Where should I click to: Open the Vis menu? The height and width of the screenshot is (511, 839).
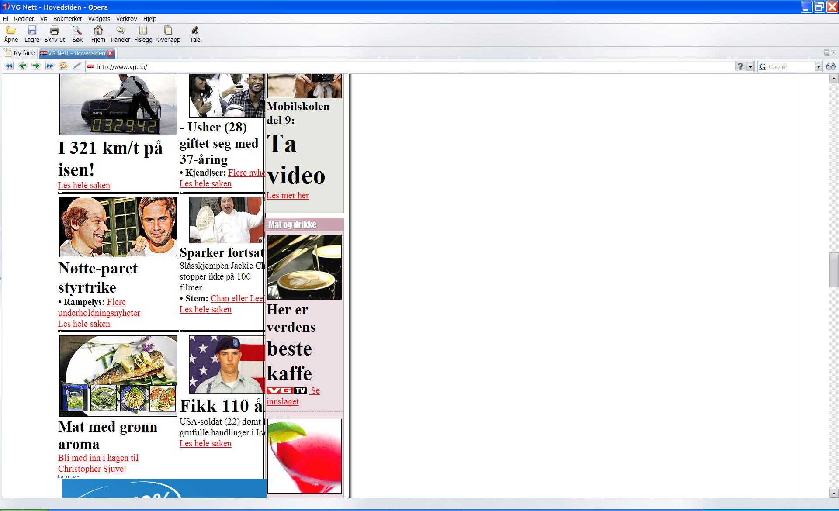[x=44, y=19]
